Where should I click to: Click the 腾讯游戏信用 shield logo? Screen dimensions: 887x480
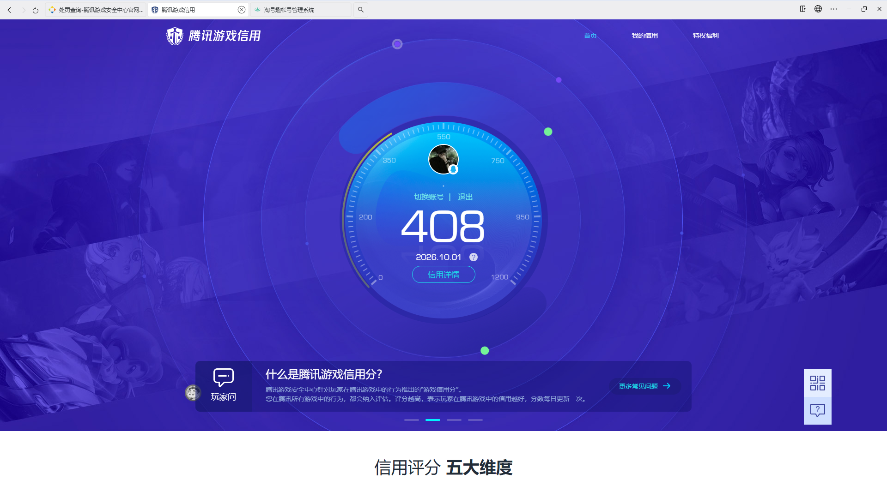coord(175,36)
